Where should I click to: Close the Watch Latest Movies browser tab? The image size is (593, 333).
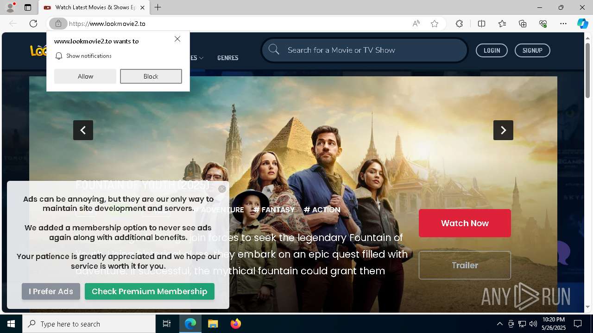pyautogui.click(x=142, y=7)
